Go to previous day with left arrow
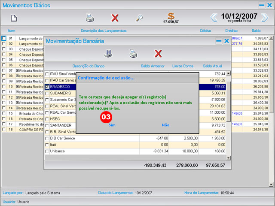 (x=214, y=18)
